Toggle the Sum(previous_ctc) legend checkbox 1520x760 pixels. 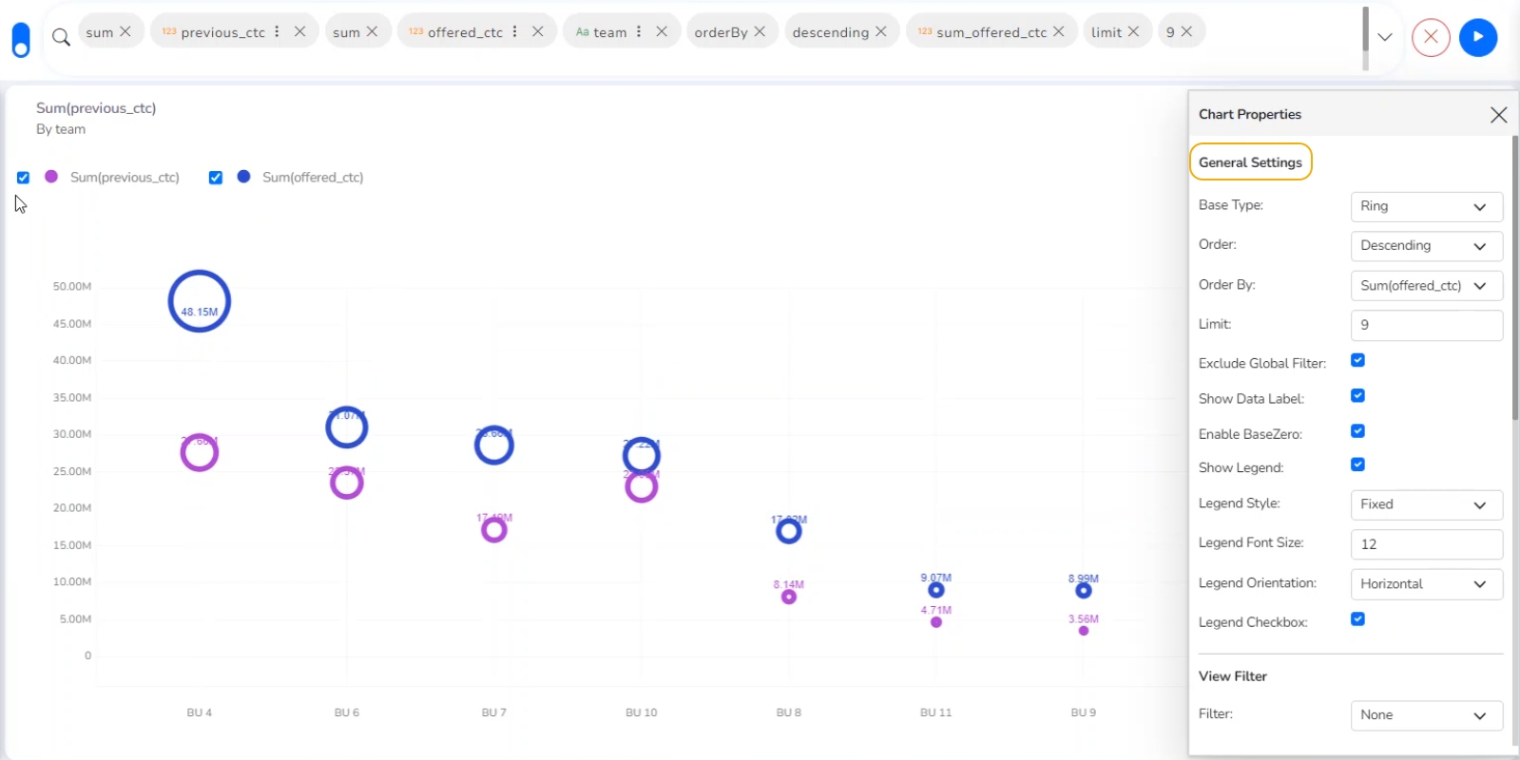(24, 178)
